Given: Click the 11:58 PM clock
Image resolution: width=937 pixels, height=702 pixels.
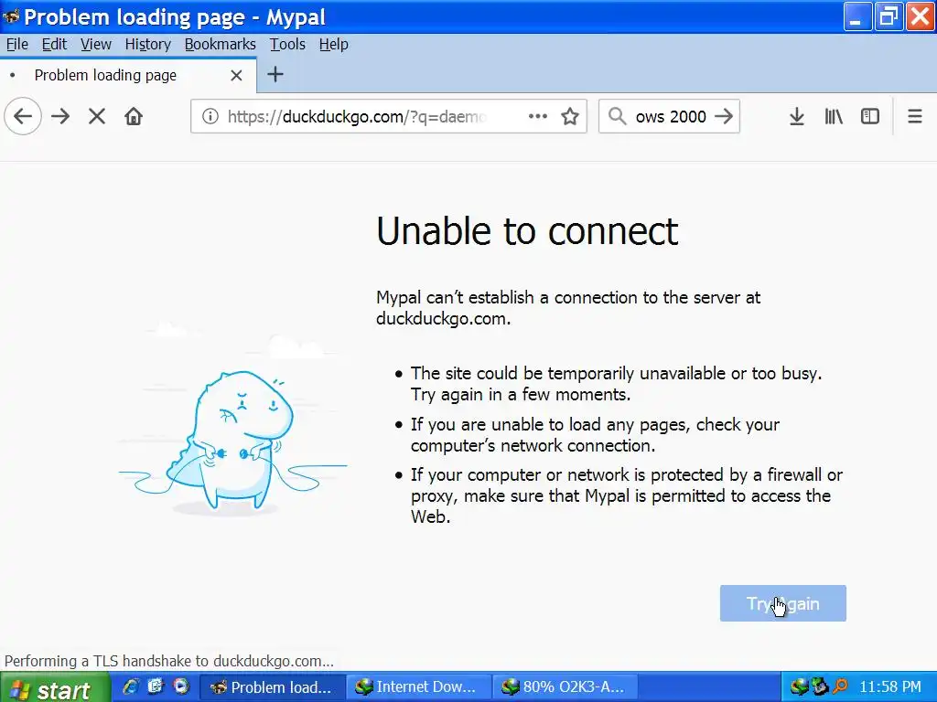Looking at the screenshot, I should 890,687.
